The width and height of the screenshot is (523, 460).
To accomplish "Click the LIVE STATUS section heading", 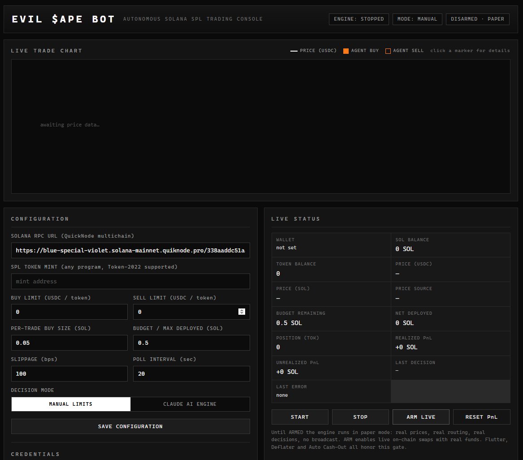I will (x=295, y=219).
